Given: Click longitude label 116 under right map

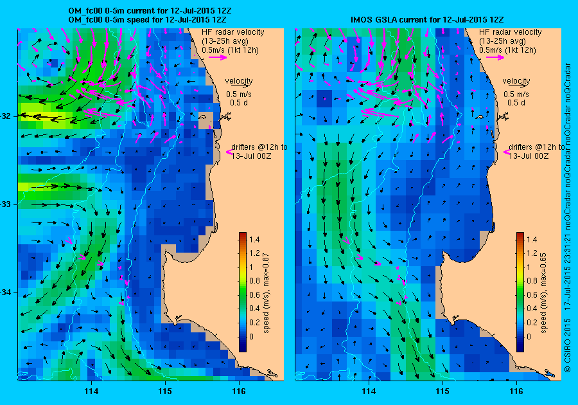Looking at the screenshot, I should click(516, 392).
